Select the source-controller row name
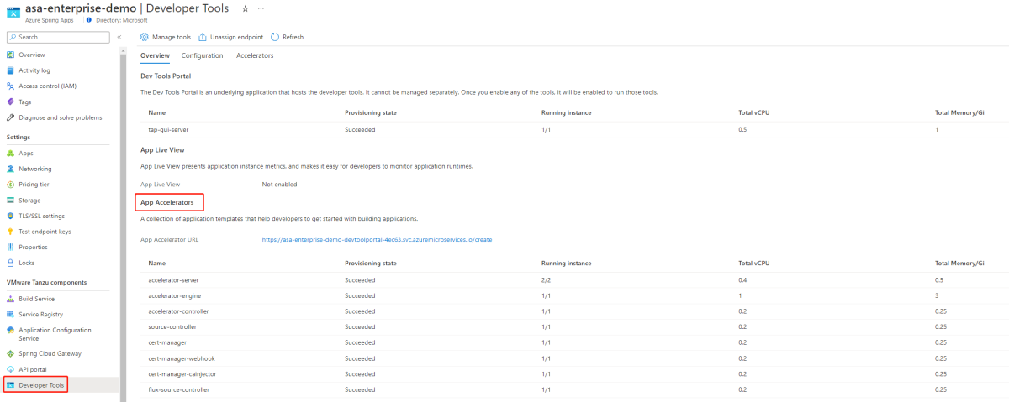The height and width of the screenshot is (402, 1009). (172, 326)
